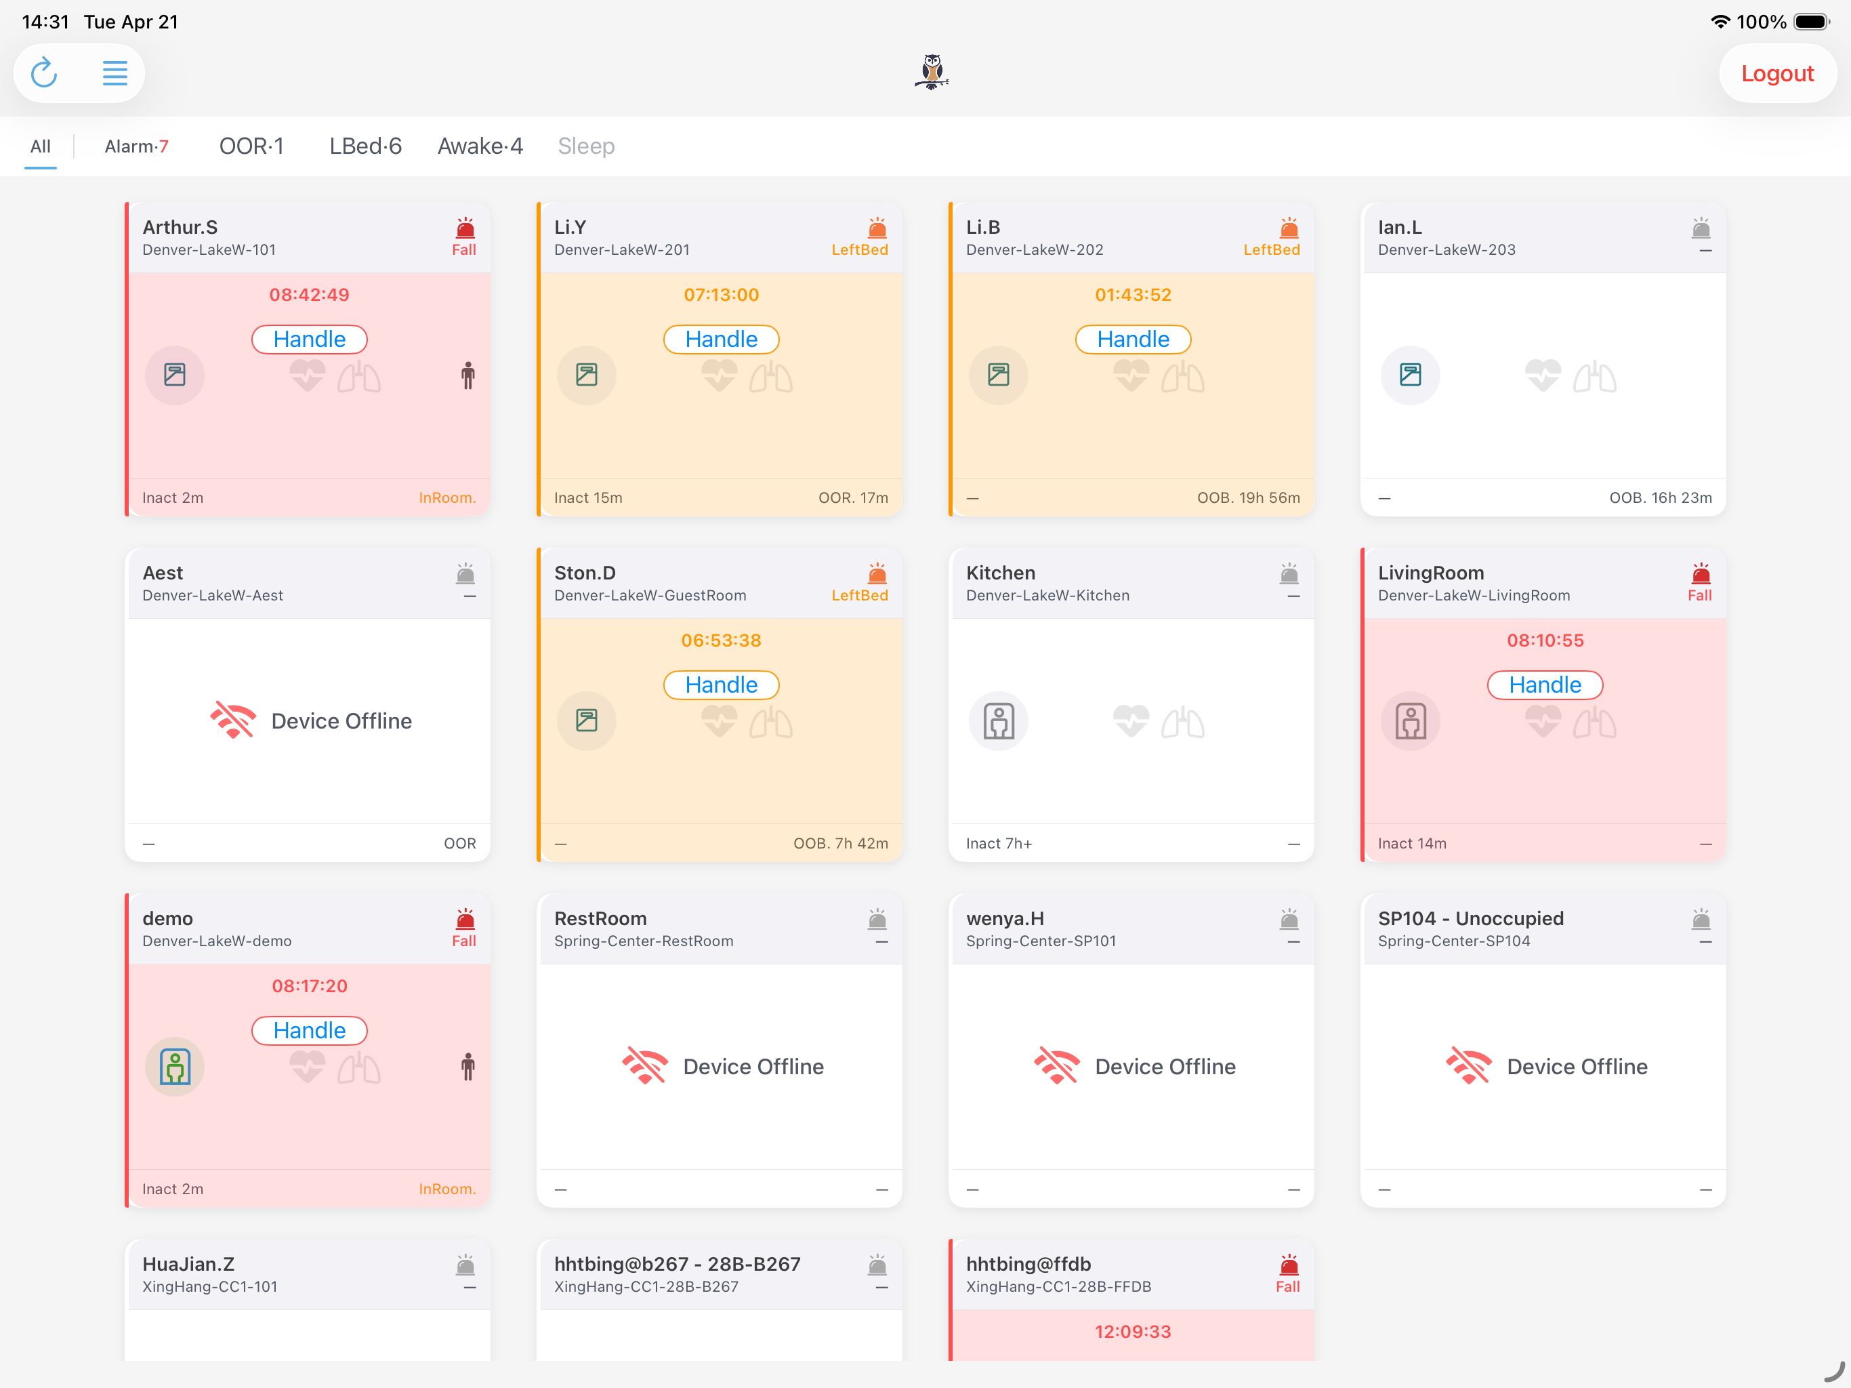Tap demo red fall siren icon
1851x1388 pixels.
point(465,919)
